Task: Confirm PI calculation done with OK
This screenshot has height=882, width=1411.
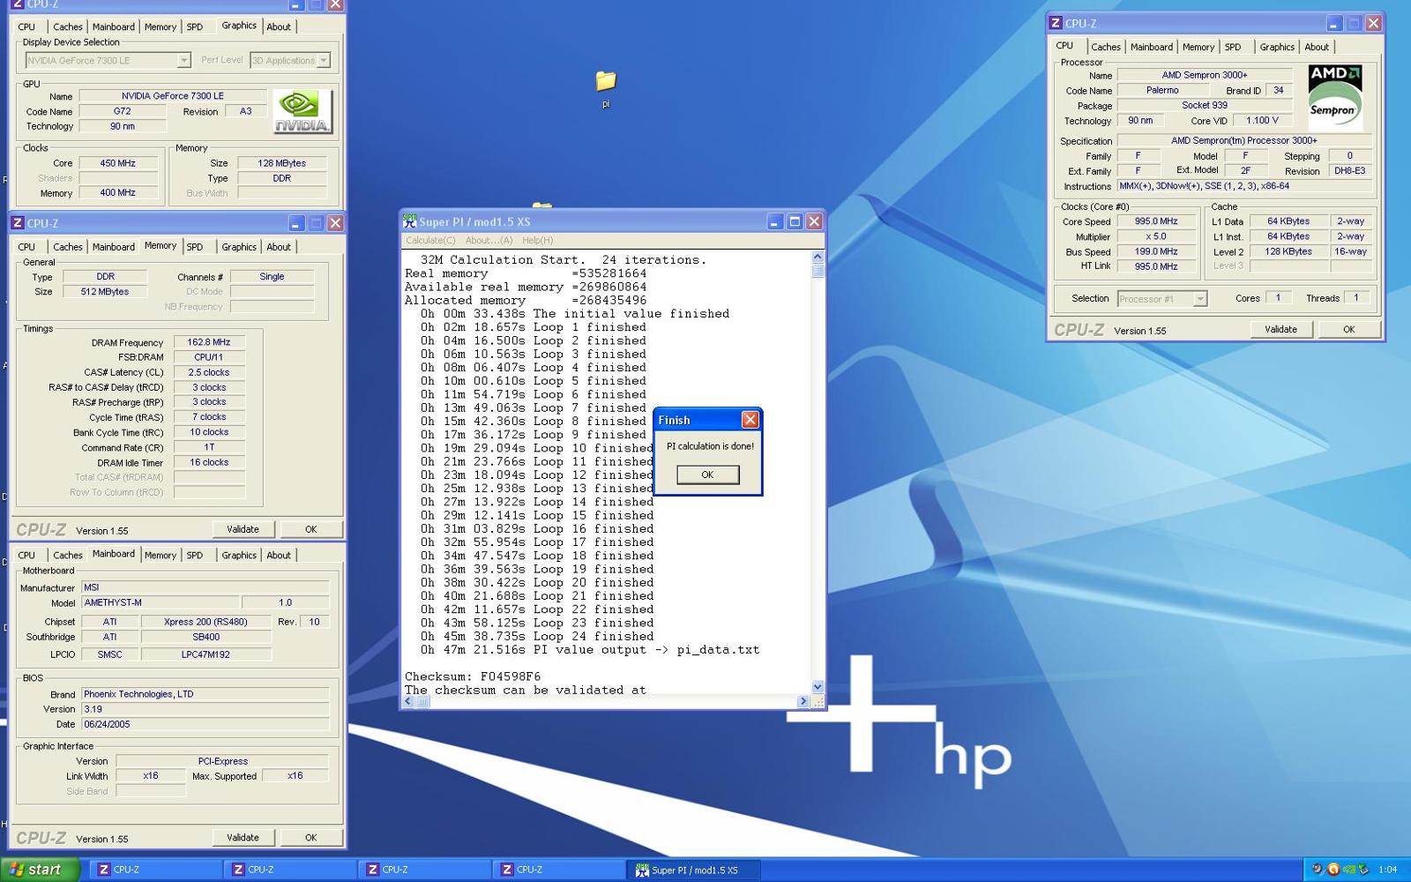Action: (x=707, y=475)
